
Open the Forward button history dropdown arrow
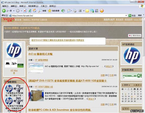pyautogui.click(x=21, y=11)
